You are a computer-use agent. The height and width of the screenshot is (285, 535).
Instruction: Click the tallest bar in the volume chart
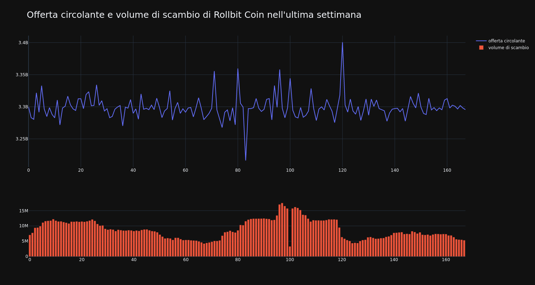click(282, 230)
